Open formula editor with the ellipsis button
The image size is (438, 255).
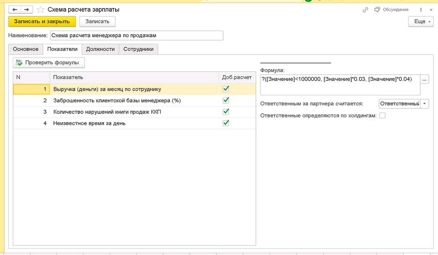pyautogui.click(x=425, y=79)
